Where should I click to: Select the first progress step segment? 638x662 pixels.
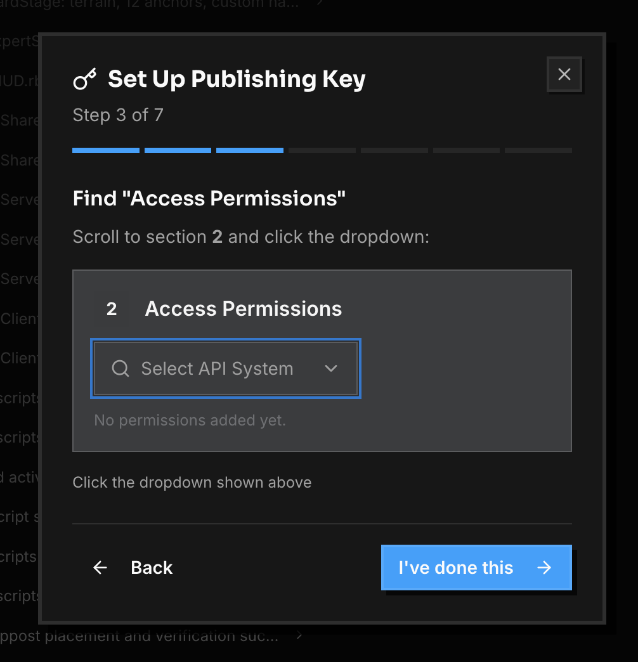pyautogui.click(x=105, y=150)
